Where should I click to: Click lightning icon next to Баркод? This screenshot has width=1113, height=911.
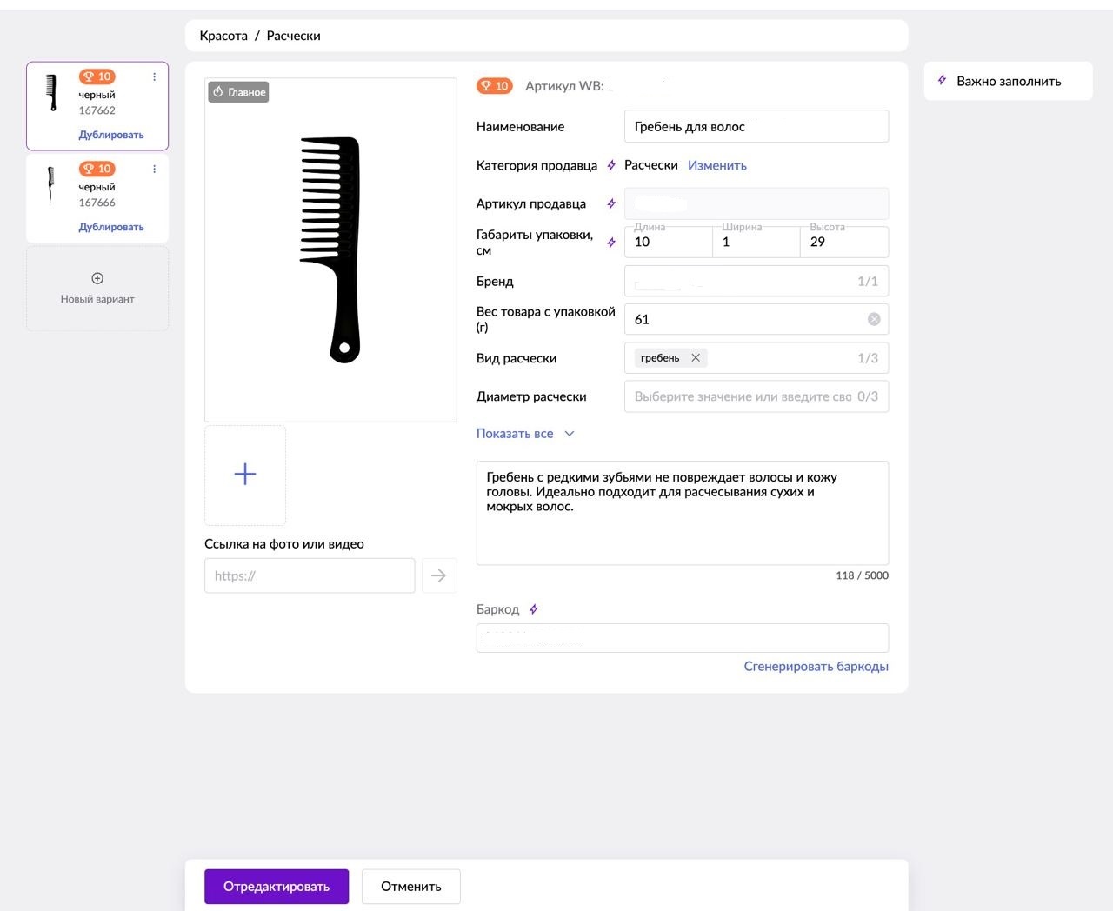534,609
